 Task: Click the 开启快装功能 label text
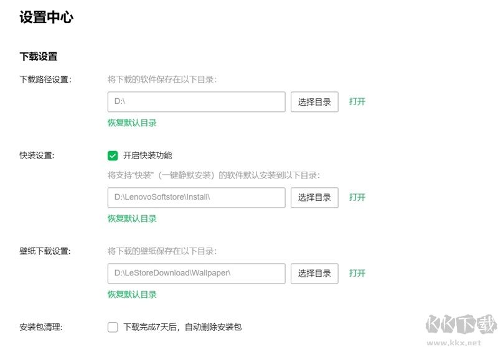coord(148,155)
